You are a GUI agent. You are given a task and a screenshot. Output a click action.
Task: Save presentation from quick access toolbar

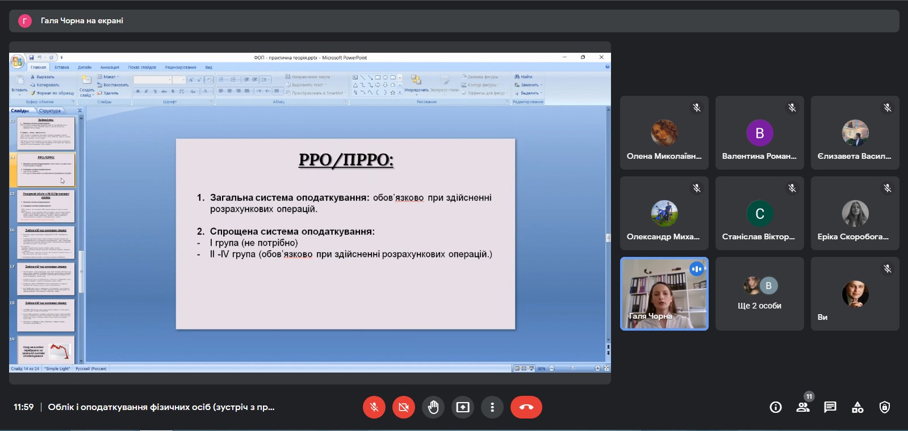coord(32,57)
